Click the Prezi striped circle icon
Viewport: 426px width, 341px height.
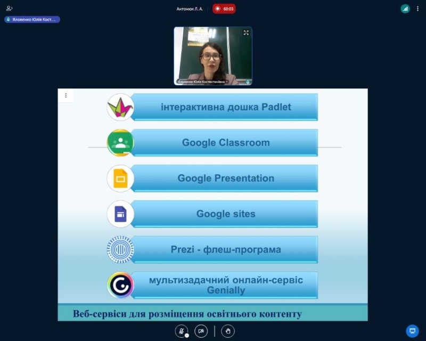[x=120, y=249]
